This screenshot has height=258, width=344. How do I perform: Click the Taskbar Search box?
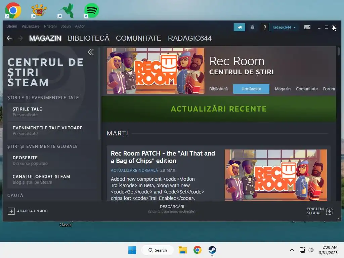[x=158, y=250]
